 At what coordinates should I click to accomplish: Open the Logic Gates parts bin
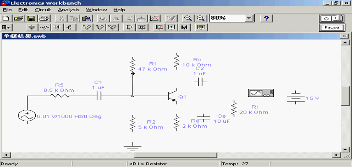coord(129,28)
